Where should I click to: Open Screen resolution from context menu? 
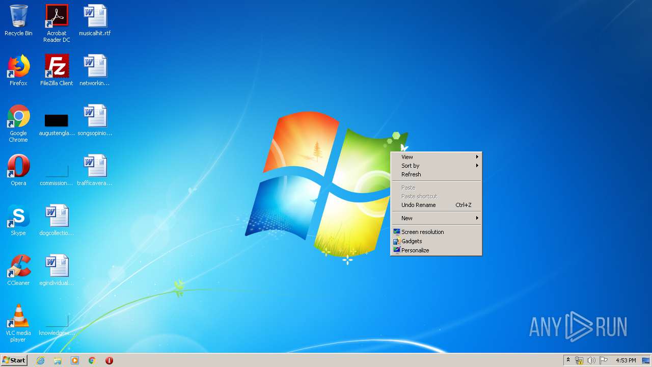click(x=437, y=232)
